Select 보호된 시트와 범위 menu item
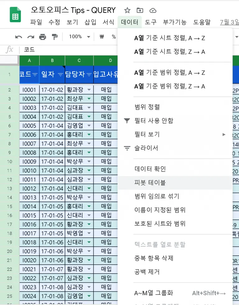The height and width of the screenshot is (305, 239). [x=175, y=224]
